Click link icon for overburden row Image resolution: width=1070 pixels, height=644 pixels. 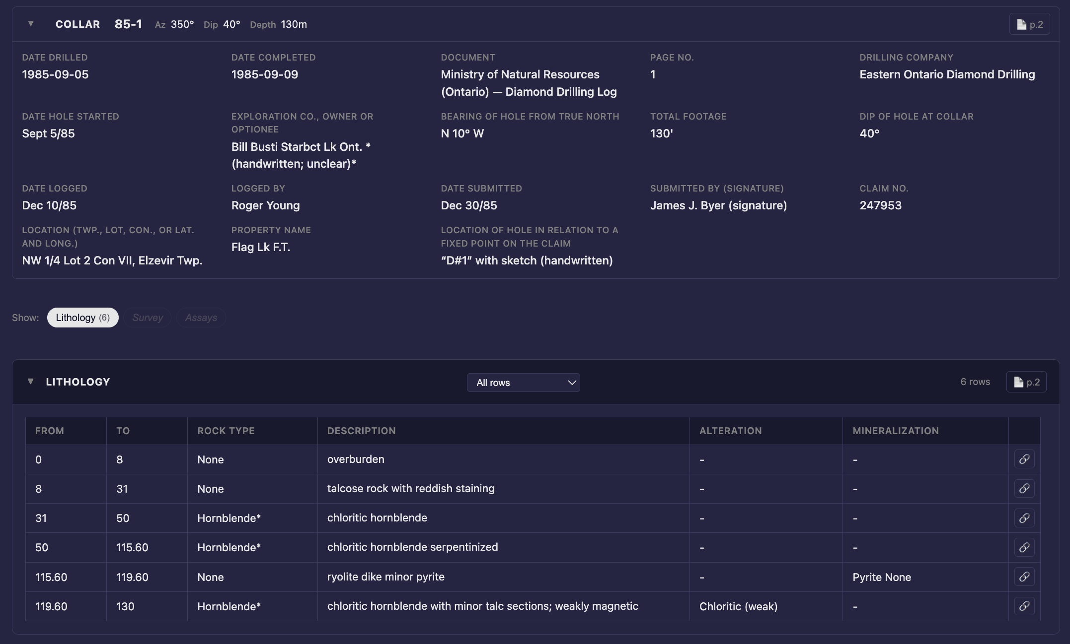coord(1024,459)
